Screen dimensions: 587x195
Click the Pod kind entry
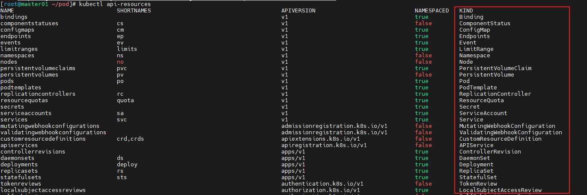point(464,81)
